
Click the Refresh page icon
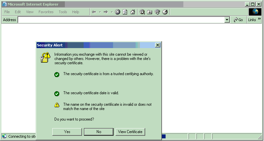click(x=125, y=12)
